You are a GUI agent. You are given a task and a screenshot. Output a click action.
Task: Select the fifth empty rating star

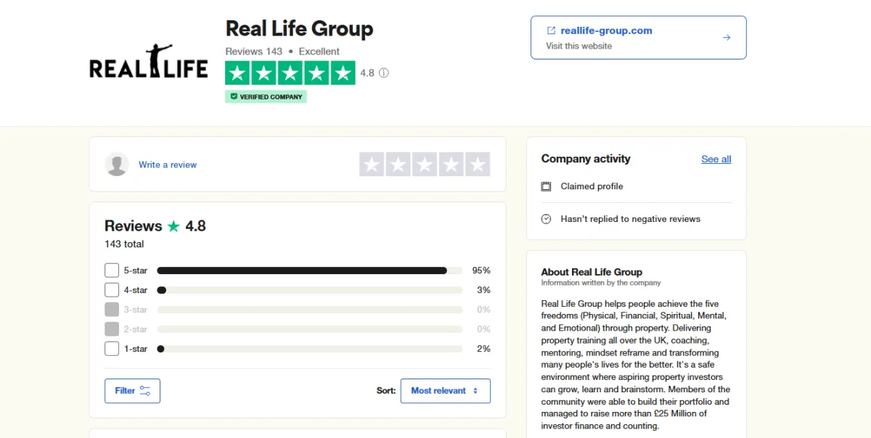(x=478, y=165)
